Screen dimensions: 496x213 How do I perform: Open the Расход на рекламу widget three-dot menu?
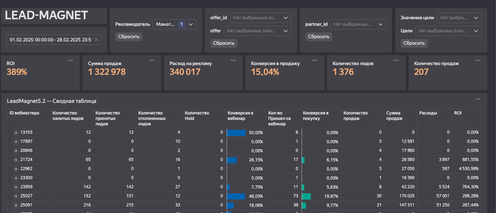pyautogui.click(x=234, y=60)
